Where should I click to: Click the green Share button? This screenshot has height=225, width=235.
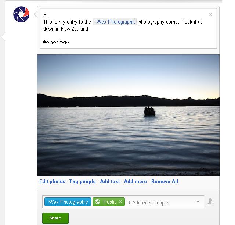pyautogui.click(x=55, y=218)
